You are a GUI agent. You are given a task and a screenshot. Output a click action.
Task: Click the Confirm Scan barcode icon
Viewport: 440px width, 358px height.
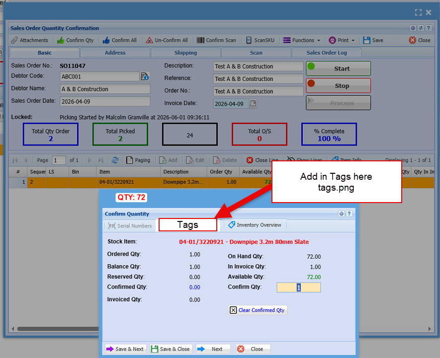(200, 40)
